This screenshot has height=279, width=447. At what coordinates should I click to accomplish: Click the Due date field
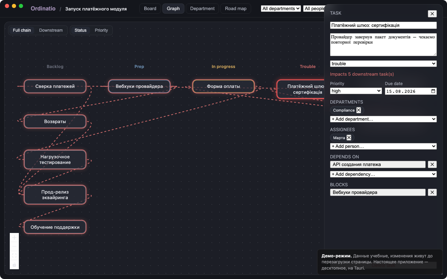pos(411,91)
